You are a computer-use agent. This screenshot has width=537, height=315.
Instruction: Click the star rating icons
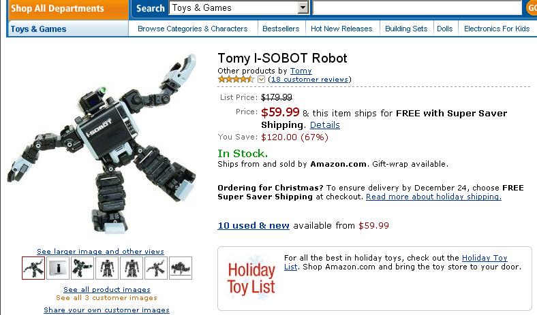236,80
